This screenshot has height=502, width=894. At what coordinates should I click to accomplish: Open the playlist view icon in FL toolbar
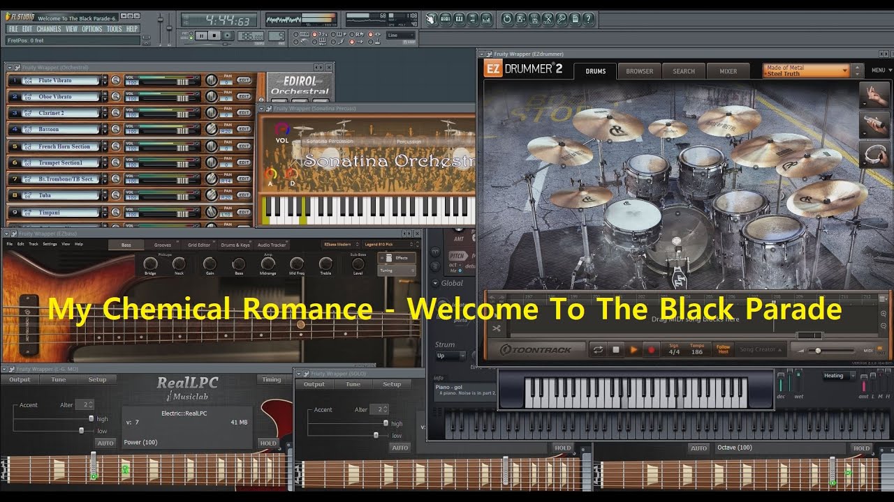pos(432,18)
